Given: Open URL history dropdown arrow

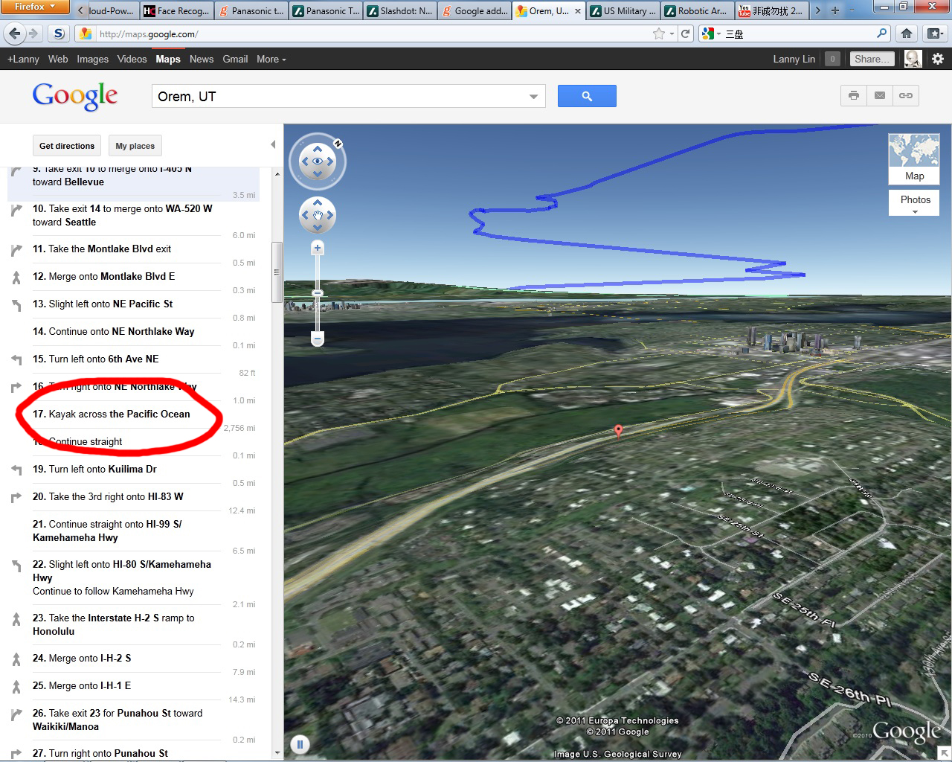Looking at the screenshot, I should 672,33.
